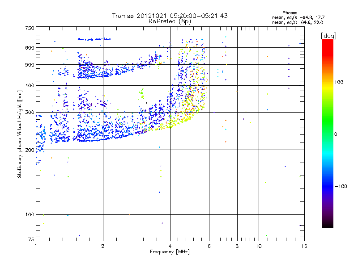Image resolution: width=358 pixels, height=268 pixels.
Task: Click the y-axis tick label '750'
Action: 30,28
